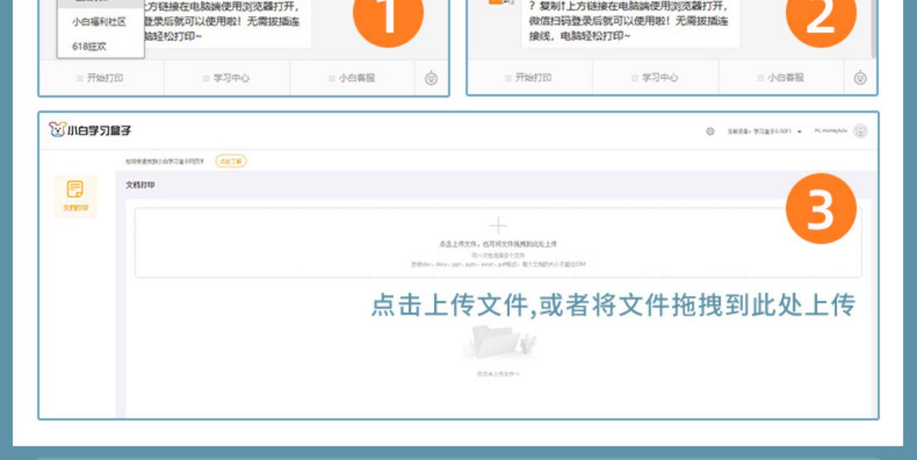Tap 小白客服 in the step 1 chat
Image resolution: width=917 pixels, height=460 pixels.
pos(353,78)
